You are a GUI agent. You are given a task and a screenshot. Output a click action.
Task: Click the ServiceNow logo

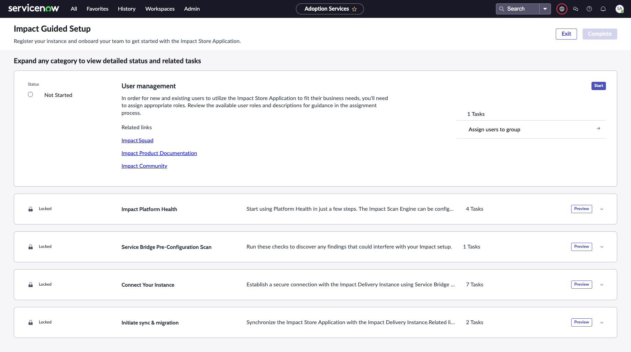tap(33, 9)
